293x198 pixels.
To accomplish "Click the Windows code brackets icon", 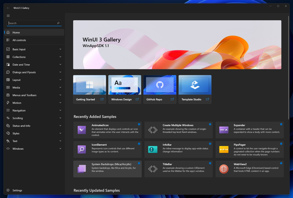I will point(8,149).
